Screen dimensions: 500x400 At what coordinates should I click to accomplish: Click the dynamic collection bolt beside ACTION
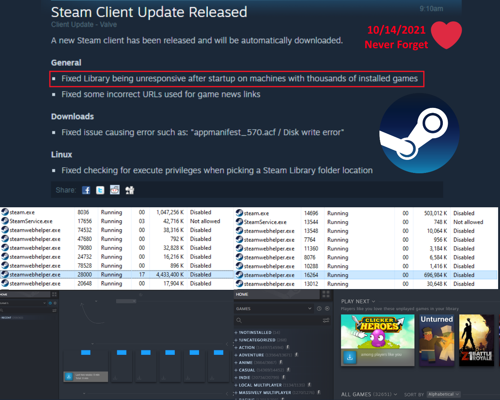288,347
